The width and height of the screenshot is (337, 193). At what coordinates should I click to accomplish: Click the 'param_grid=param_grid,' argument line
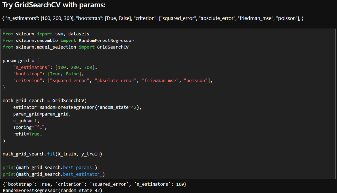point(42,114)
